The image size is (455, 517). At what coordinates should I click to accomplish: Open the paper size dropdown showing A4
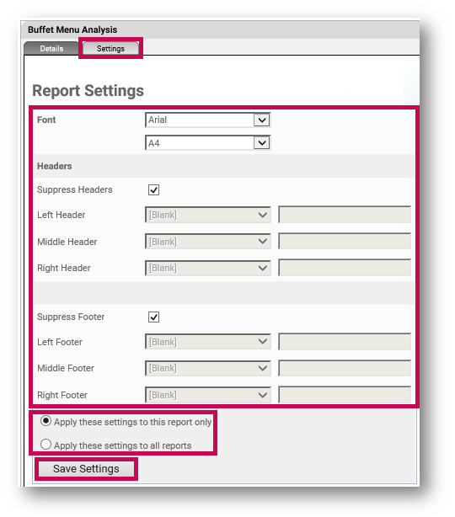click(208, 143)
